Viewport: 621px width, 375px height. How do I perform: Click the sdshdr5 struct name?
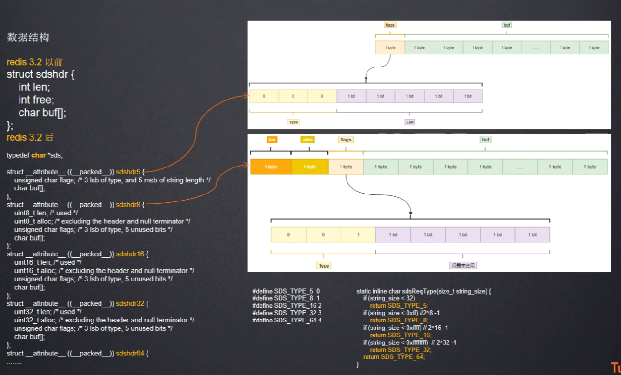(x=128, y=172)
